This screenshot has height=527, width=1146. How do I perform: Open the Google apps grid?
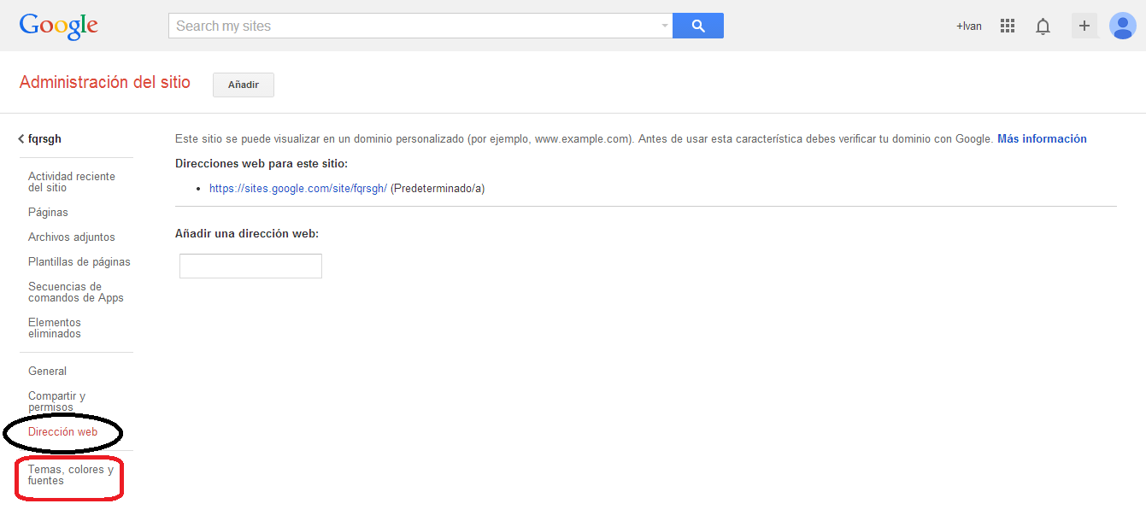click(x=1007, y=26)
